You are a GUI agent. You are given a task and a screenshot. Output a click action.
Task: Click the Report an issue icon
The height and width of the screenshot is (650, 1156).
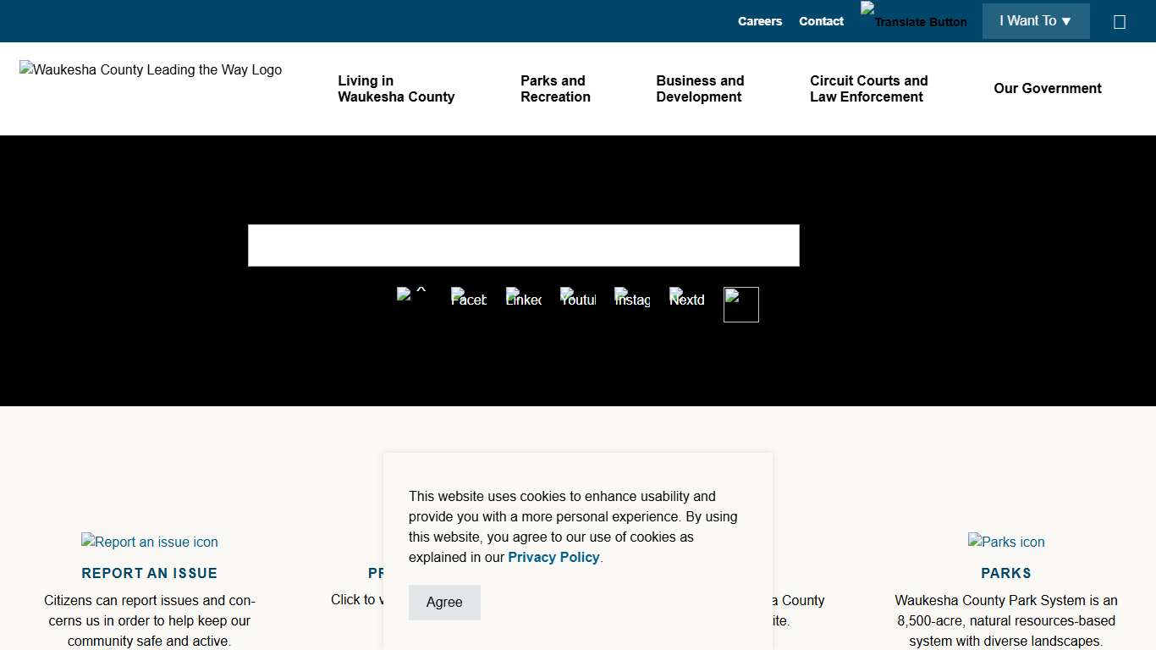[x=150, y=542]
